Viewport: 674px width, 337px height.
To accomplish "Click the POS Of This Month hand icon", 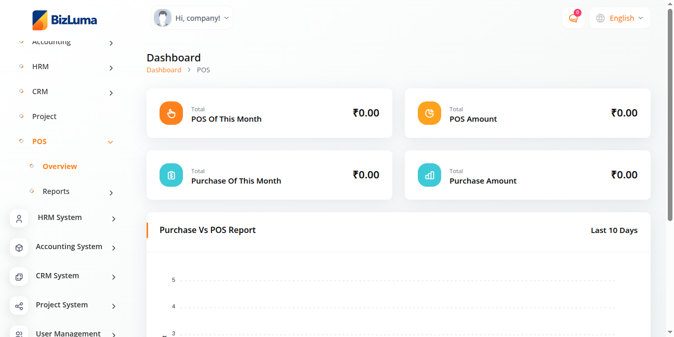I will [x=171, y=113].
